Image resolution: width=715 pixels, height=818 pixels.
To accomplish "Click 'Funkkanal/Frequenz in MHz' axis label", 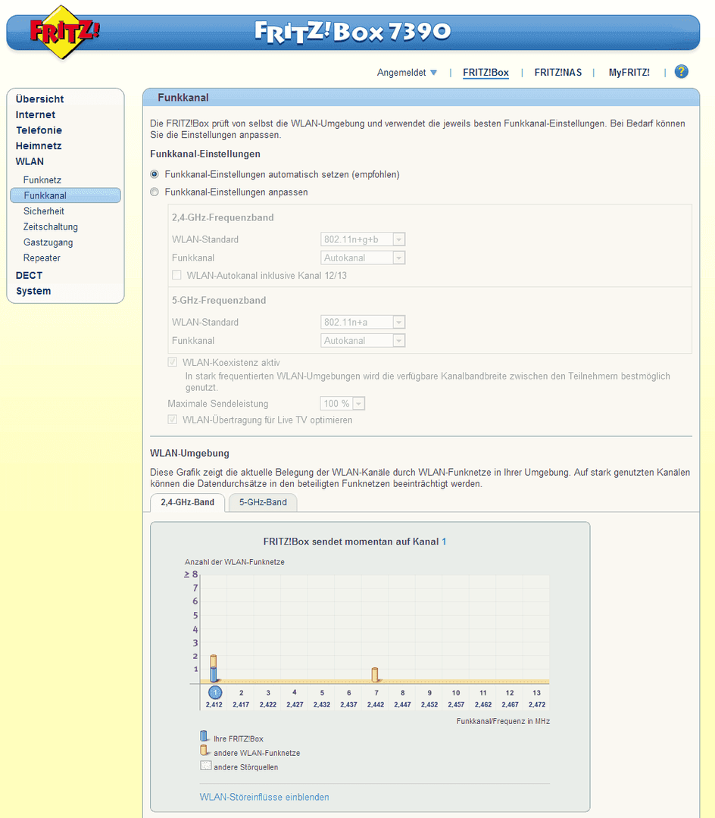I will [503, 721].
